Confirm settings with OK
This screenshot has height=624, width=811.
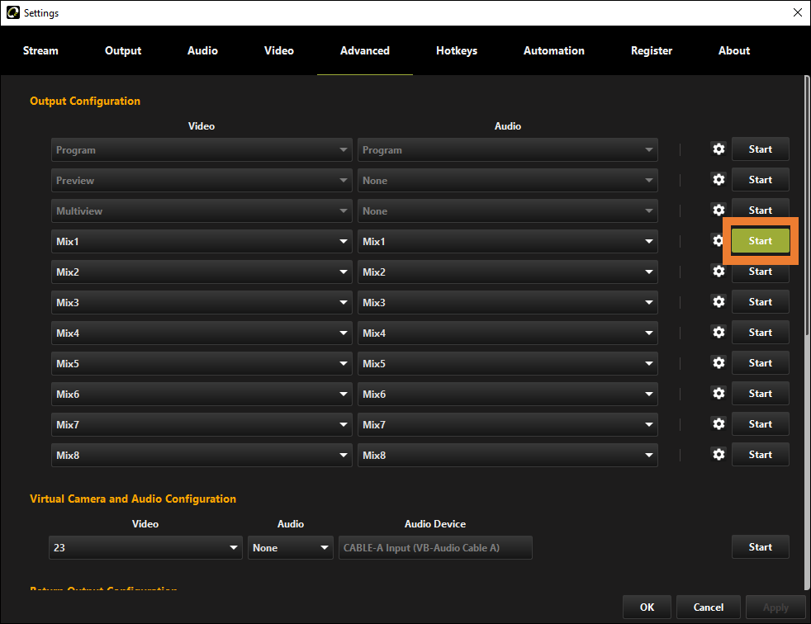(647, 607)
